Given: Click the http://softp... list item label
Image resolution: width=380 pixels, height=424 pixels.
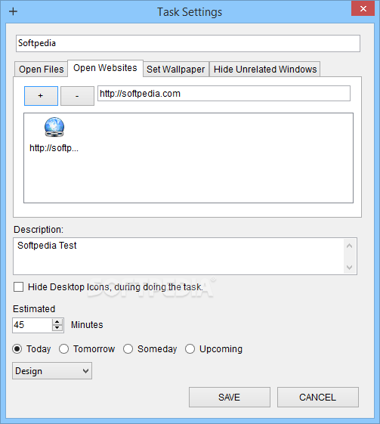Looking at the screenshot, I should click(x=54, y=148).
